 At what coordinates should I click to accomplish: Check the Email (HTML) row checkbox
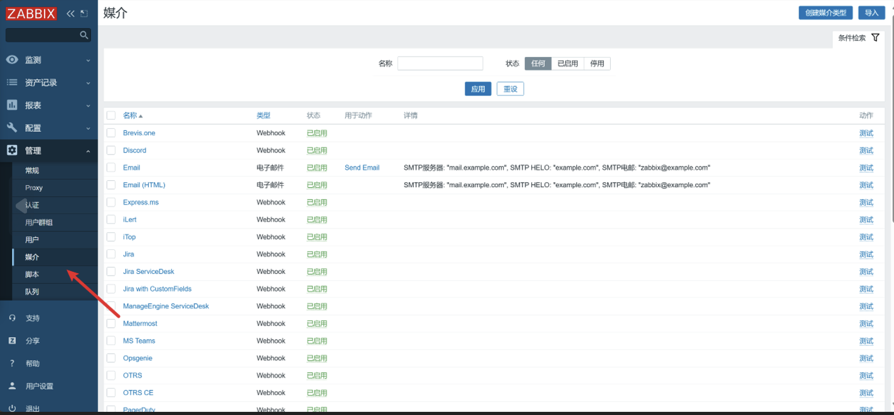pyautogui.click(x=111, y=185)
